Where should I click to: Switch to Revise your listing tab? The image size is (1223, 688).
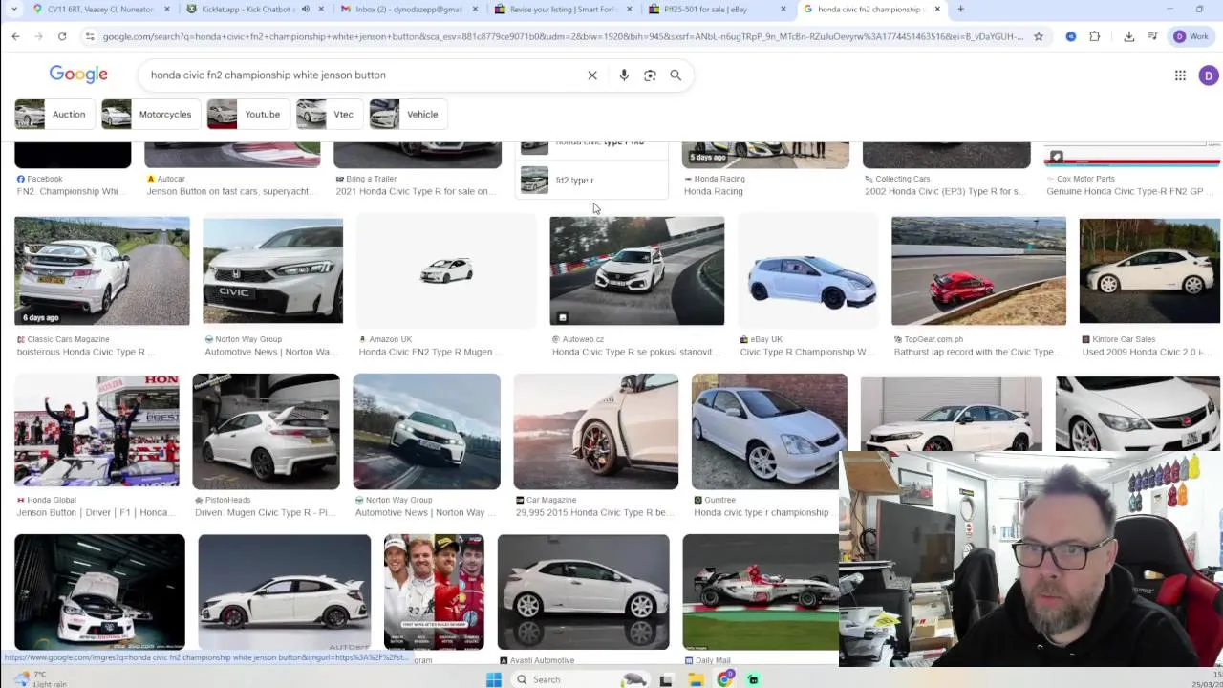(x=563, y=10)
